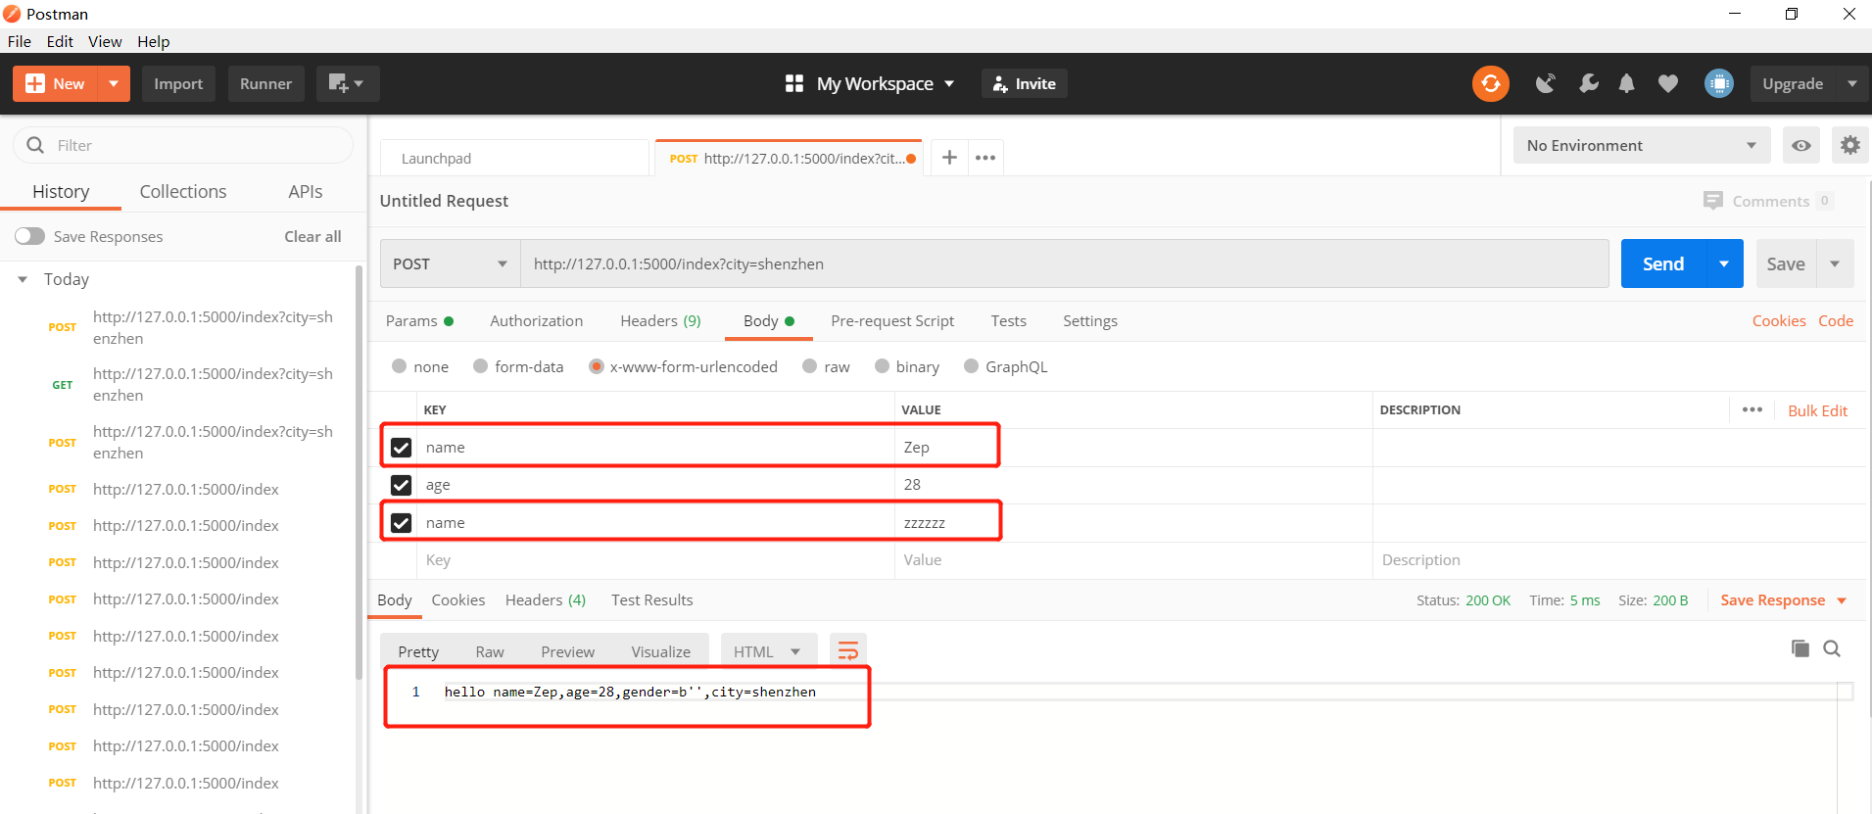Open the View menu

[105, 41]
